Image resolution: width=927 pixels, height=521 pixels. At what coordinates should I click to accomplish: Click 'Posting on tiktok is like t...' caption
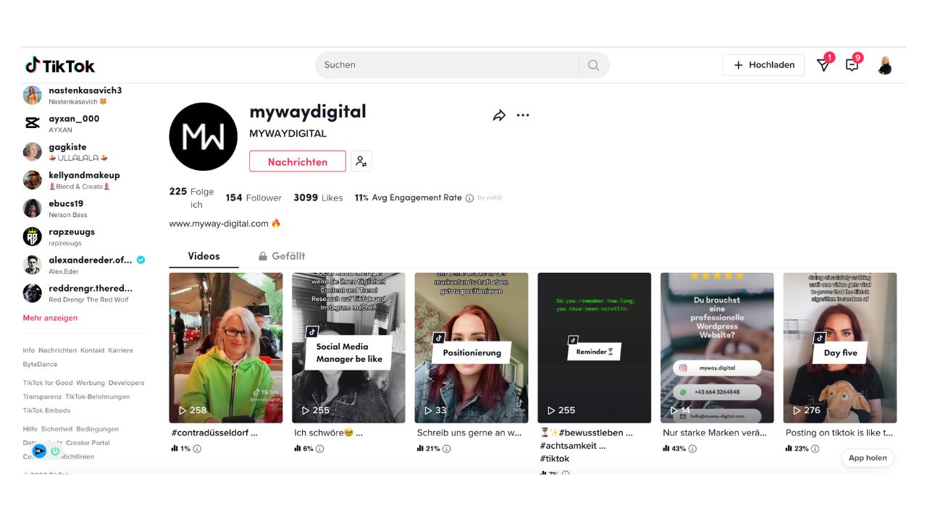tap(839, 433)
